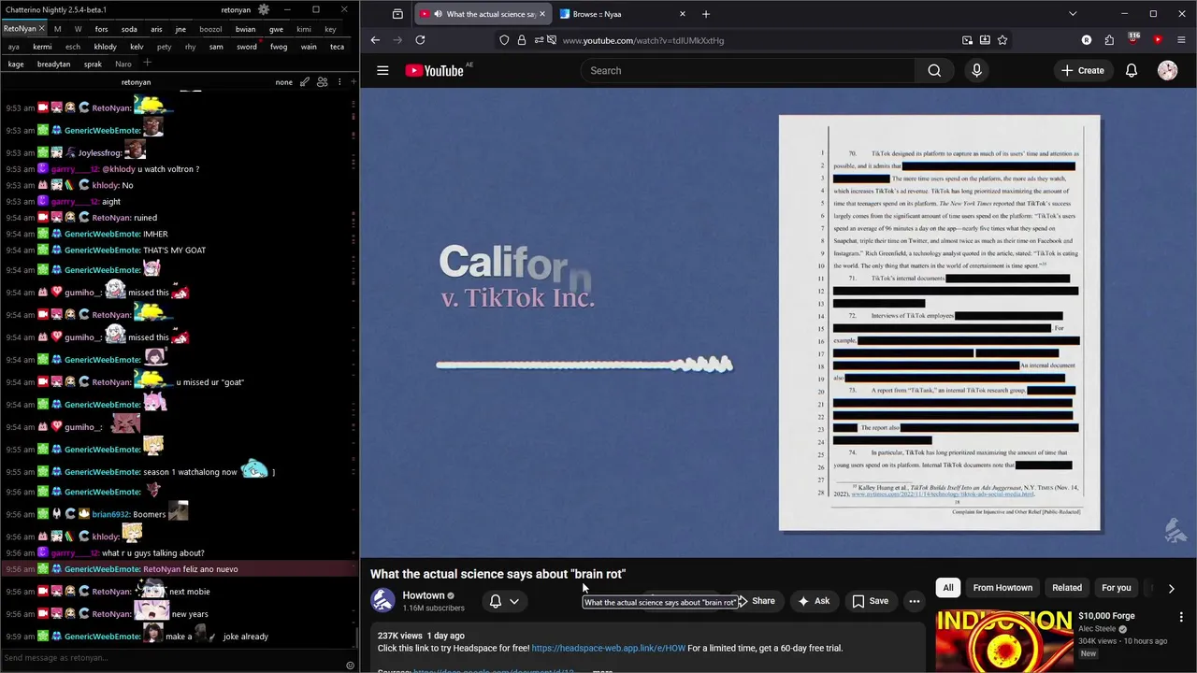
Task: Switch to the bwian chat tab
Action: click(245, 29)
